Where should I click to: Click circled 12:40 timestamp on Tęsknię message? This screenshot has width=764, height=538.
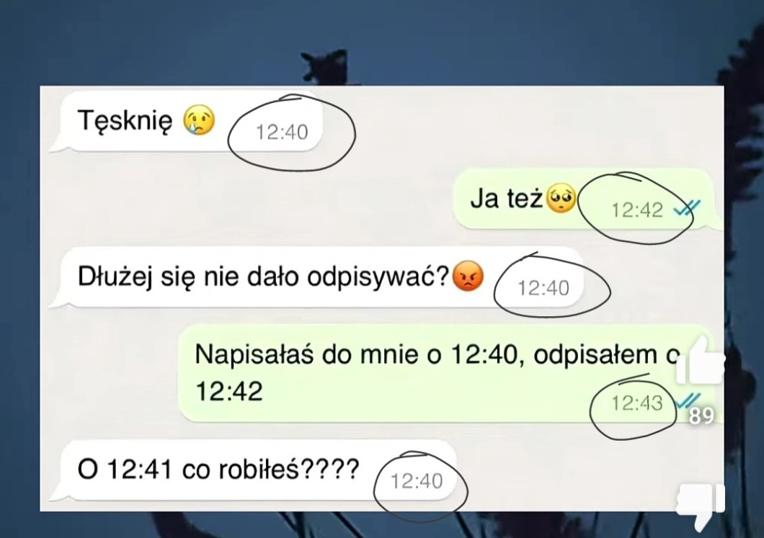pyautogui.click(x=282, y=133)
